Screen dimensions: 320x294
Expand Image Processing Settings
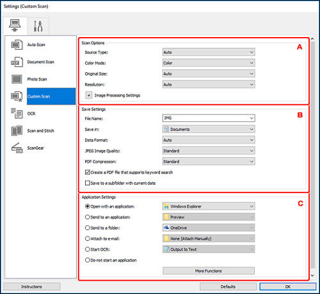click(89, 95)
